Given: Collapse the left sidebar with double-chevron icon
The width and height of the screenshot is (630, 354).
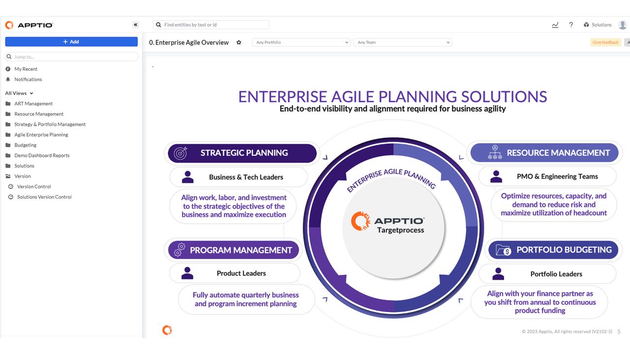Looking at the screenshot, I should pos(136,25).
